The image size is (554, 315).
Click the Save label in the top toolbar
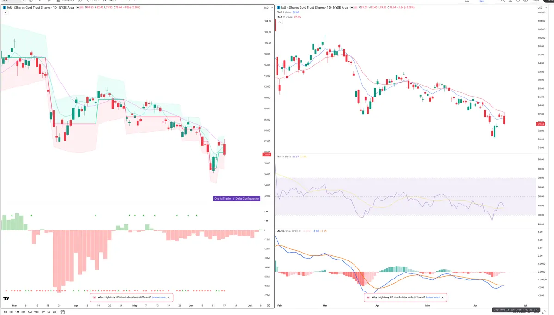[x=482, y=1]
